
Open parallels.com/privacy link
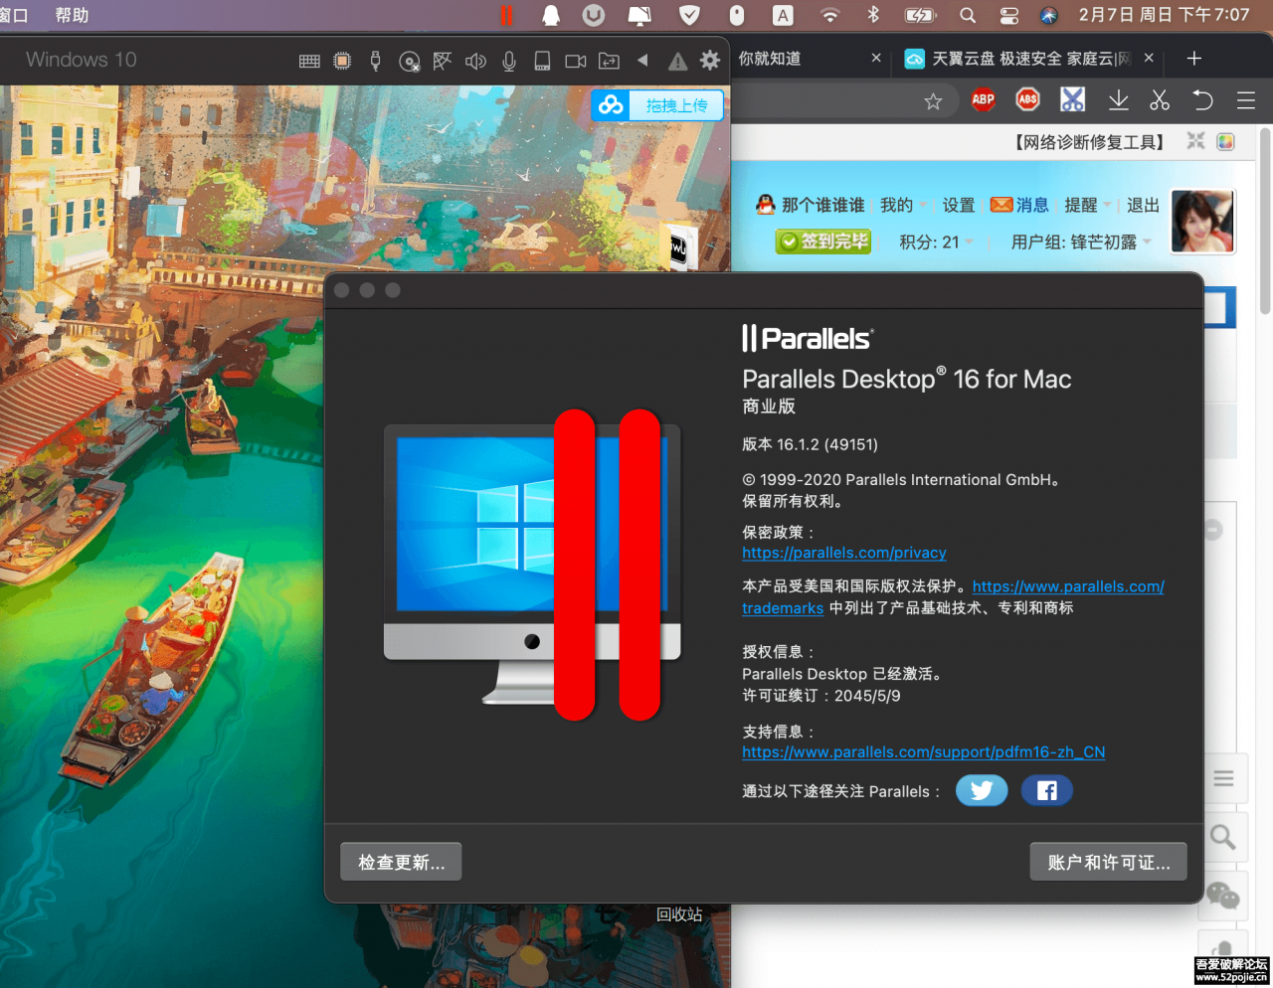843,553
